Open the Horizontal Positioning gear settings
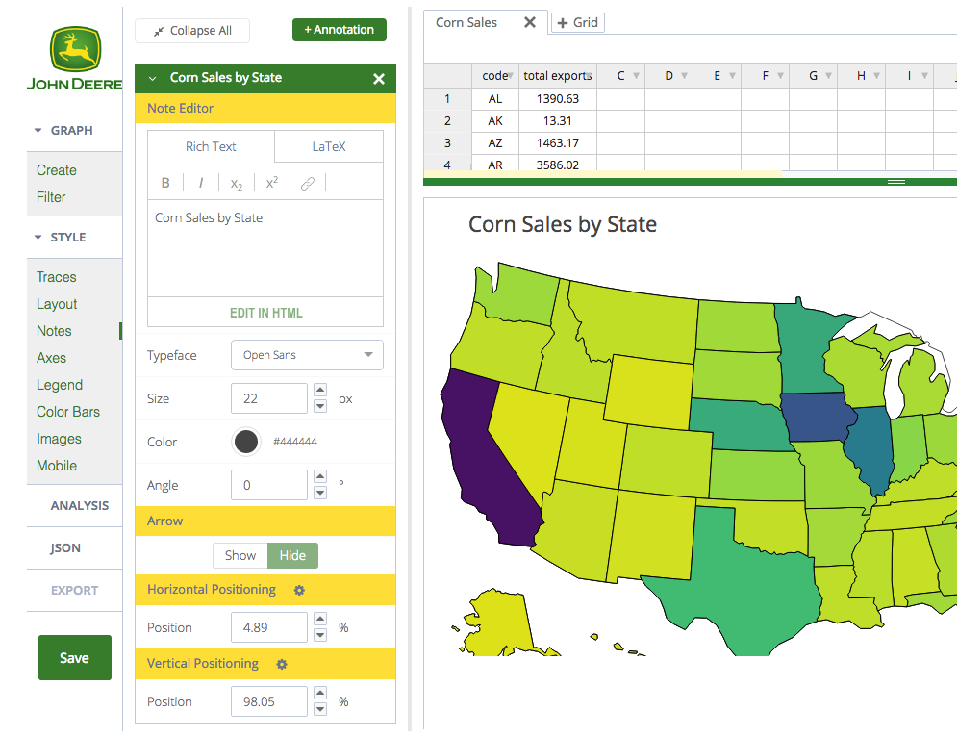The height and width of the screenshot is (737, 958). click(x=299, y=590)
